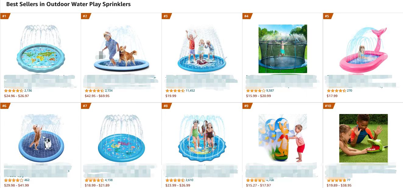Select the $42.95 - $69.95 price range
This screenshot has height=188, width=403.
97,96
